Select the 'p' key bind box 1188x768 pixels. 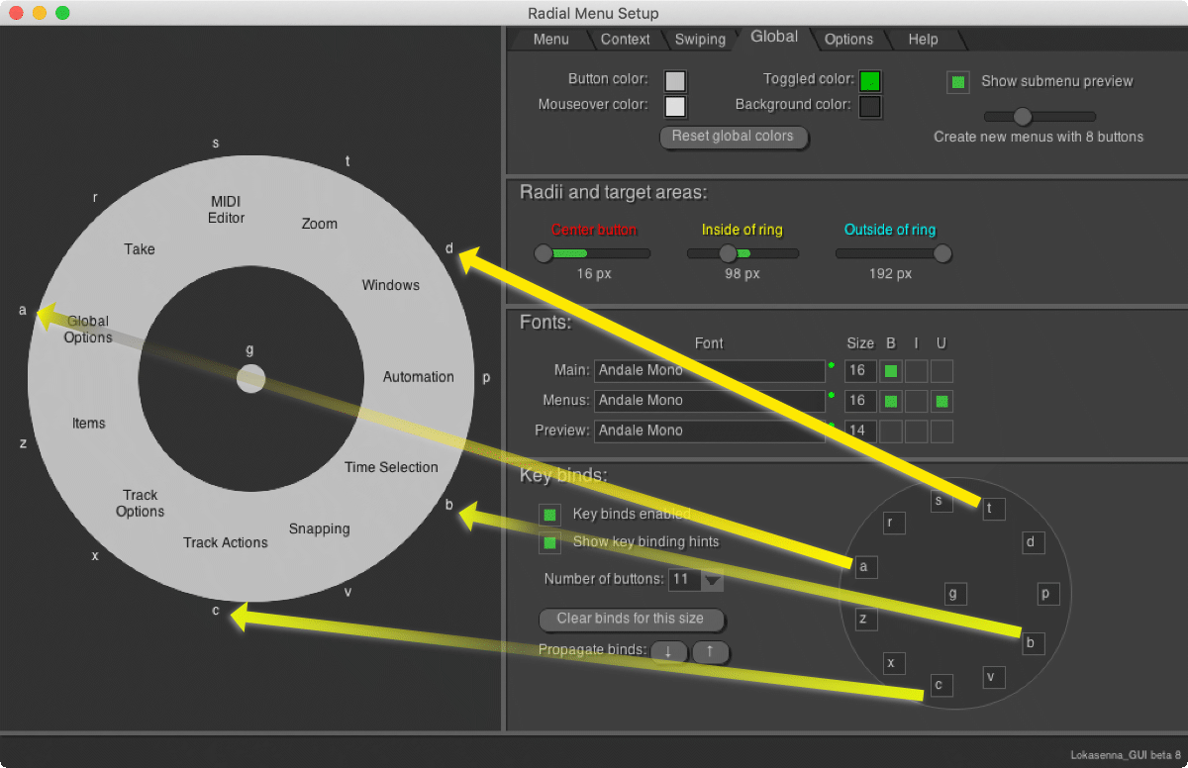[x=1047, y=594]
